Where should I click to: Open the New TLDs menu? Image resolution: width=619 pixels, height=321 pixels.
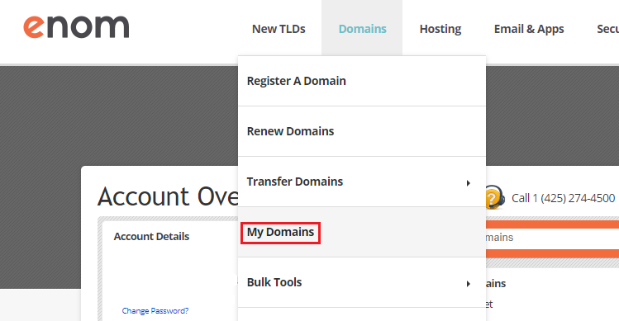coord(279,29)
